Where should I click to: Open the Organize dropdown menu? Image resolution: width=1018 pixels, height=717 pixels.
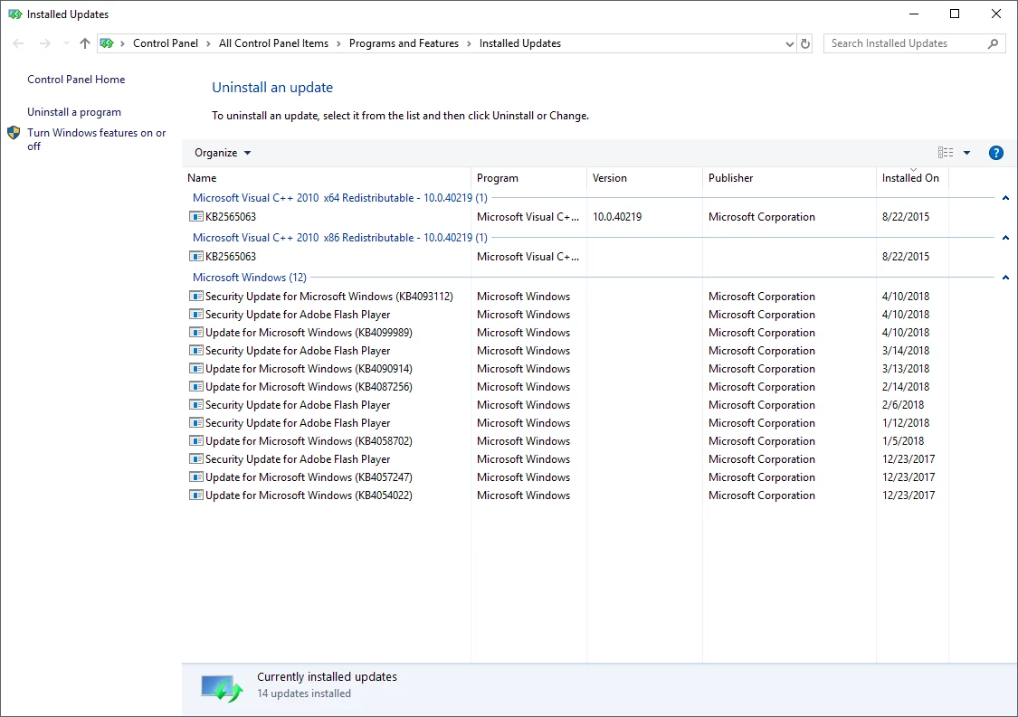point(223,153)
